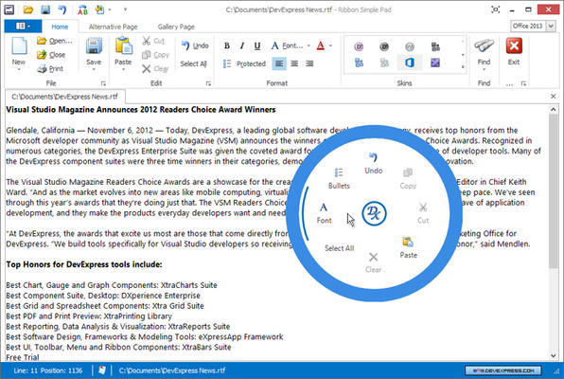Toggle Italic formatting
The height and width of the screenshot is (379, 564).
click(242, 45)
